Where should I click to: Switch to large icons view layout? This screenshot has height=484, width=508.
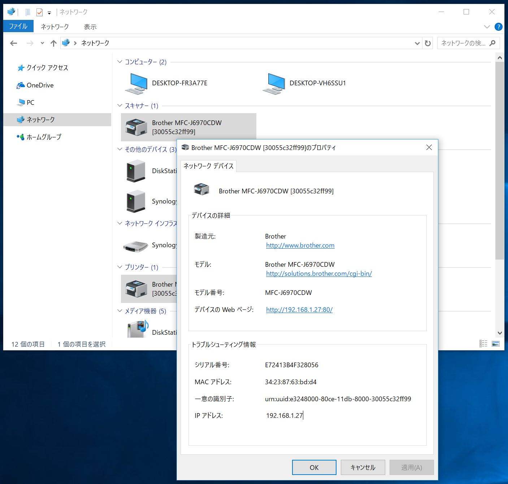point(496,344)
